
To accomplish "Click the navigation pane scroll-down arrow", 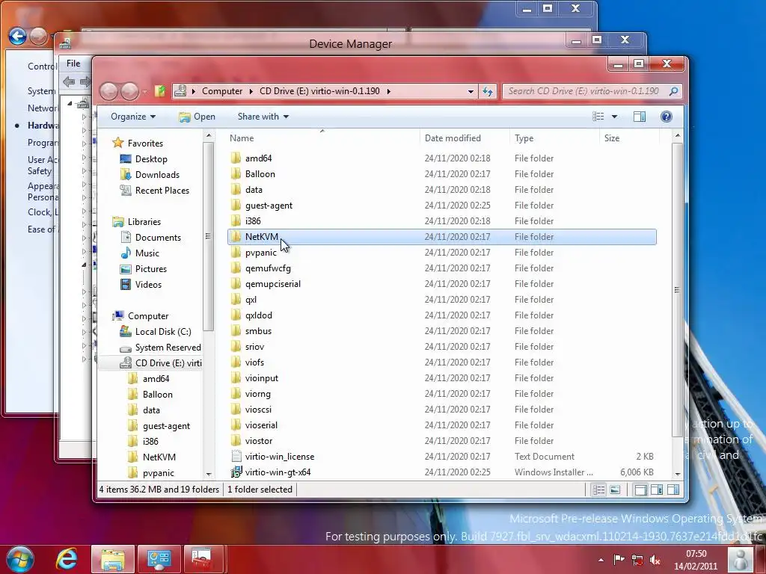I will click(x=209, y=474).
